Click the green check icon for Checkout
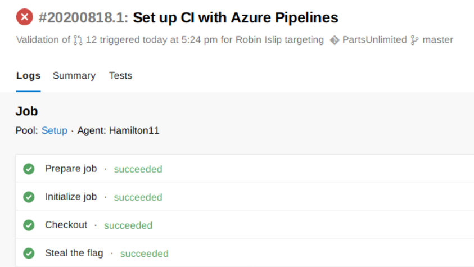The image size is (474, 267). pos(29,225)
